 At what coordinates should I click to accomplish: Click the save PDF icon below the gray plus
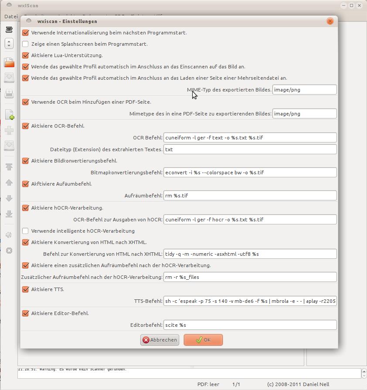pos(9,146)
